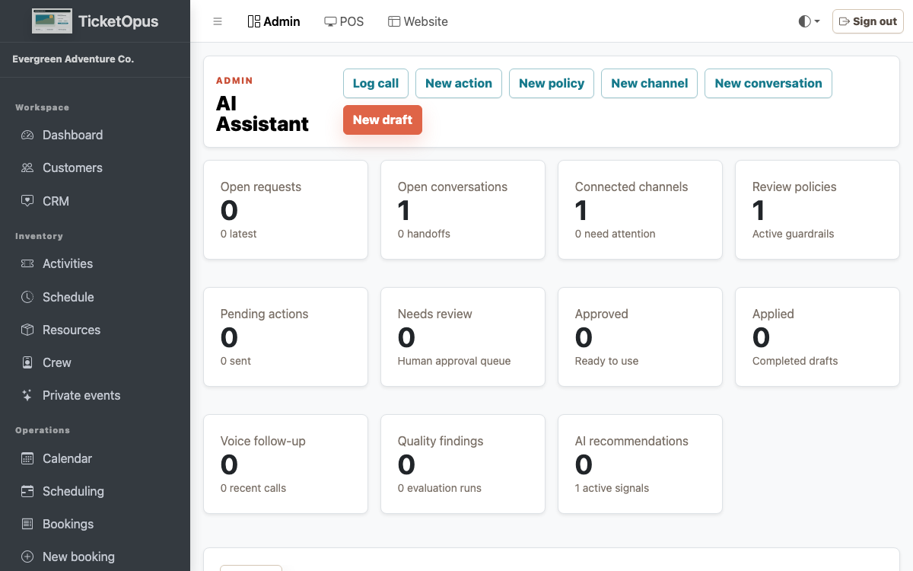Screen dimensions: 913x571
Task: Open the Approved stat card
Action: coord(640,337)
